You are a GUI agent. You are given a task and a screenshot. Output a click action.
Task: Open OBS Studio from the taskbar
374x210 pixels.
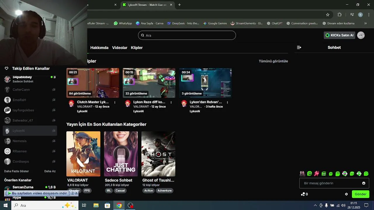point(131,205)
